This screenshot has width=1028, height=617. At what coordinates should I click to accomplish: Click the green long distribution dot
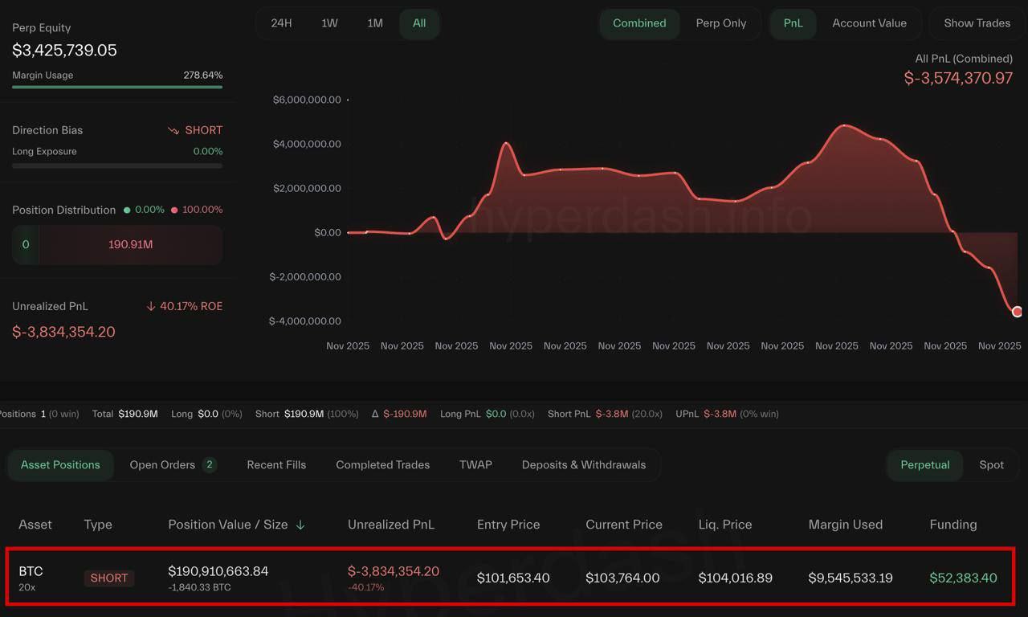[127, 210]
